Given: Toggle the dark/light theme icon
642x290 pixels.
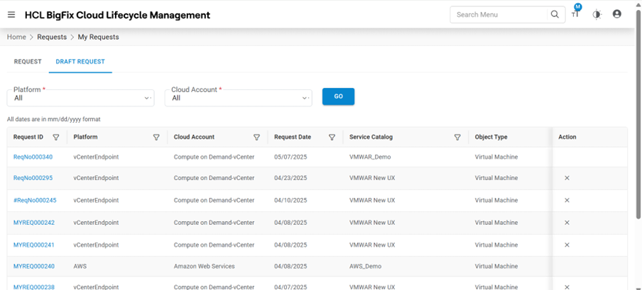Looking at the screenshot, I should pos(597,14).
